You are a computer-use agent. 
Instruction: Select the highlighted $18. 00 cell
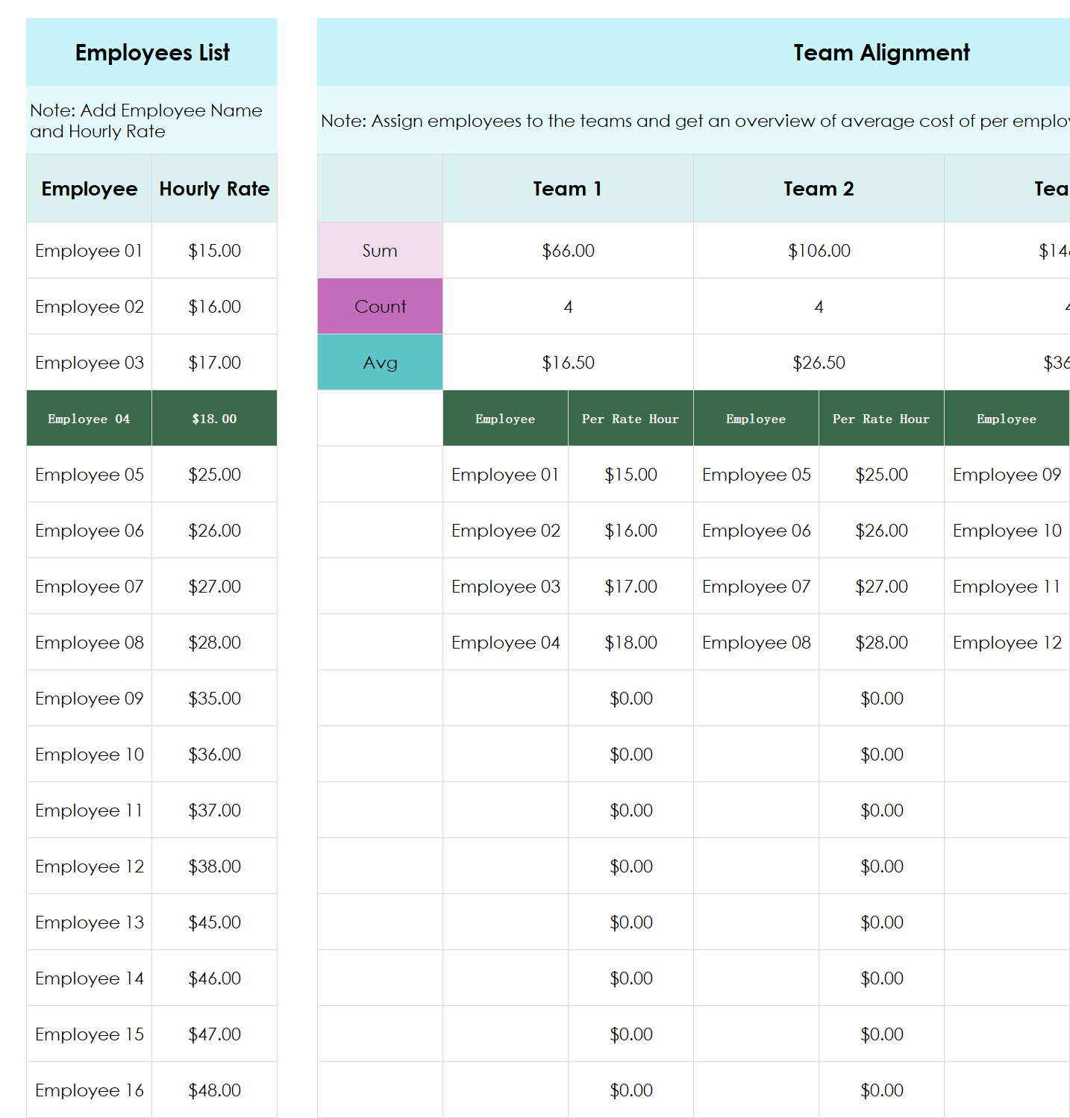click(x=214, y=418)
